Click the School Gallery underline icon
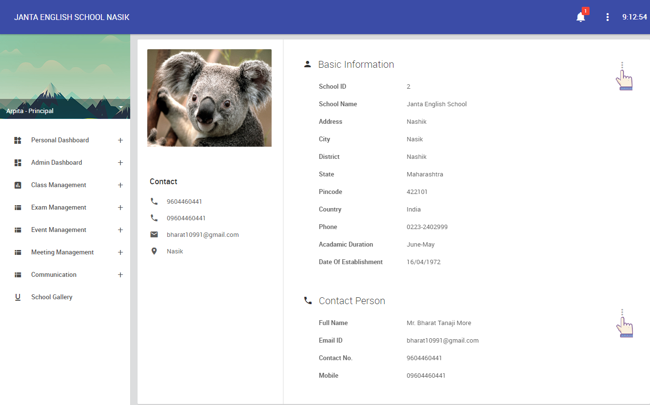Viewport: 650px width, 405px height. (x=18, y=297)
